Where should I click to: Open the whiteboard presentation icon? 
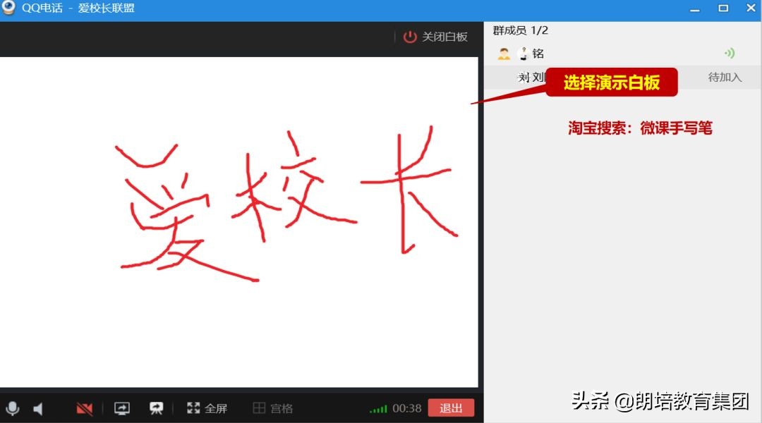[x=155, y=407]
